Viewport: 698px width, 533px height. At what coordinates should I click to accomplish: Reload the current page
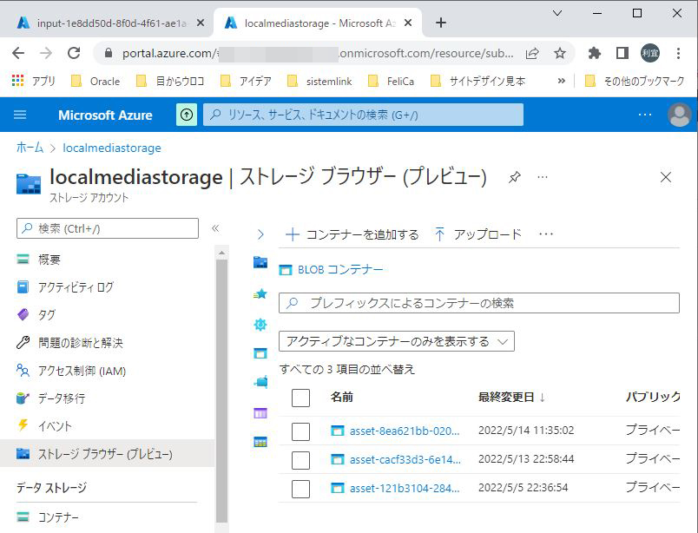[74, 54]
